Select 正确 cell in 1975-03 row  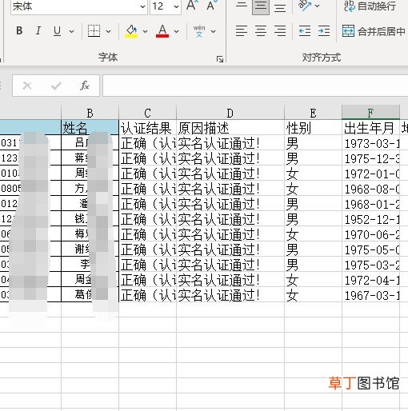[x=147, y=265]
